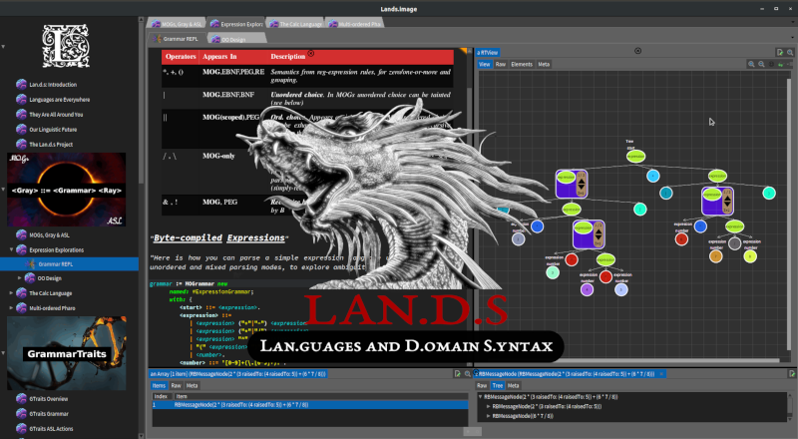Image resolution: width=798 pixels, height=439 pixels.
Task: Click the inspect page icon on an Array pane
Action: pos(458,374)
